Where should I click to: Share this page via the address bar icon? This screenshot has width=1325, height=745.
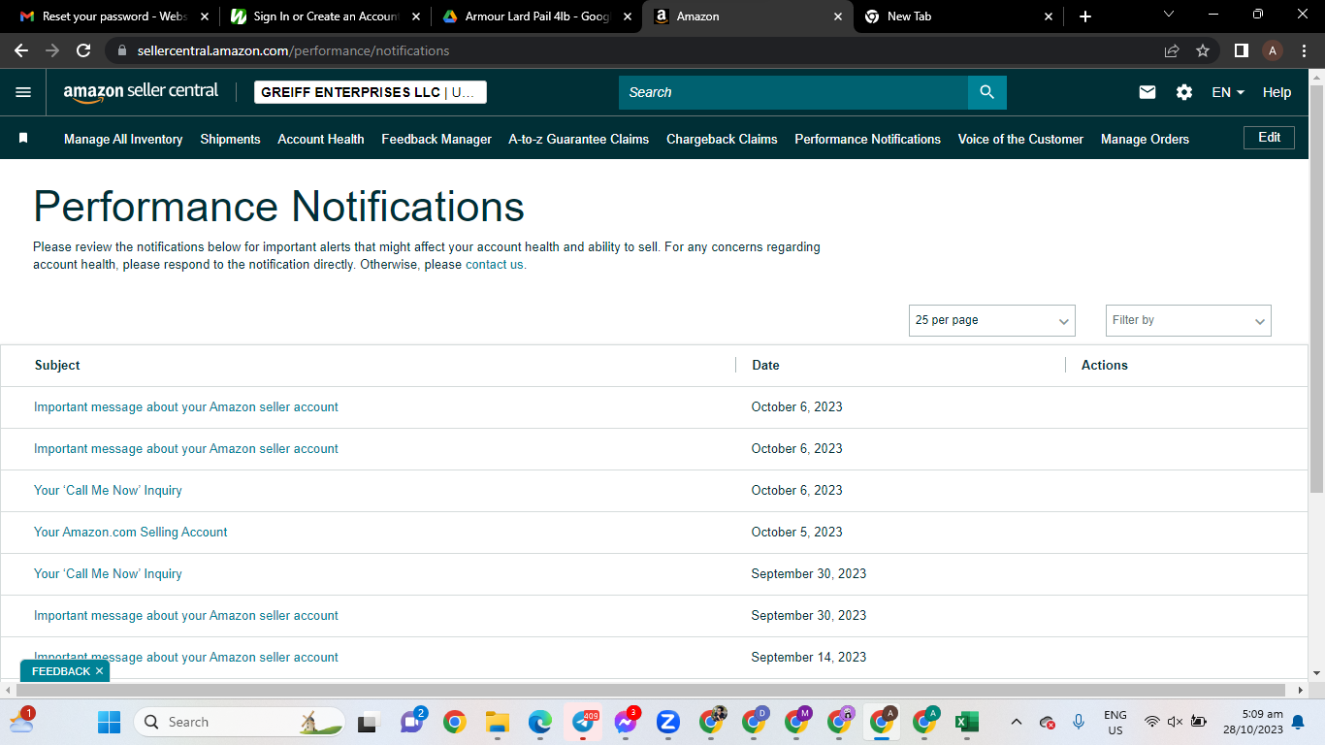point(1172,50)
